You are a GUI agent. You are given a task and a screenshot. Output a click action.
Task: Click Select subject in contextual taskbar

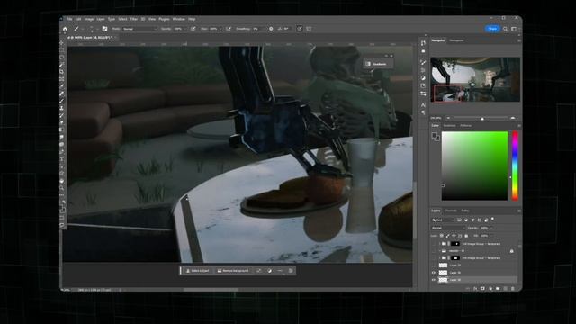tap(198, 271)
